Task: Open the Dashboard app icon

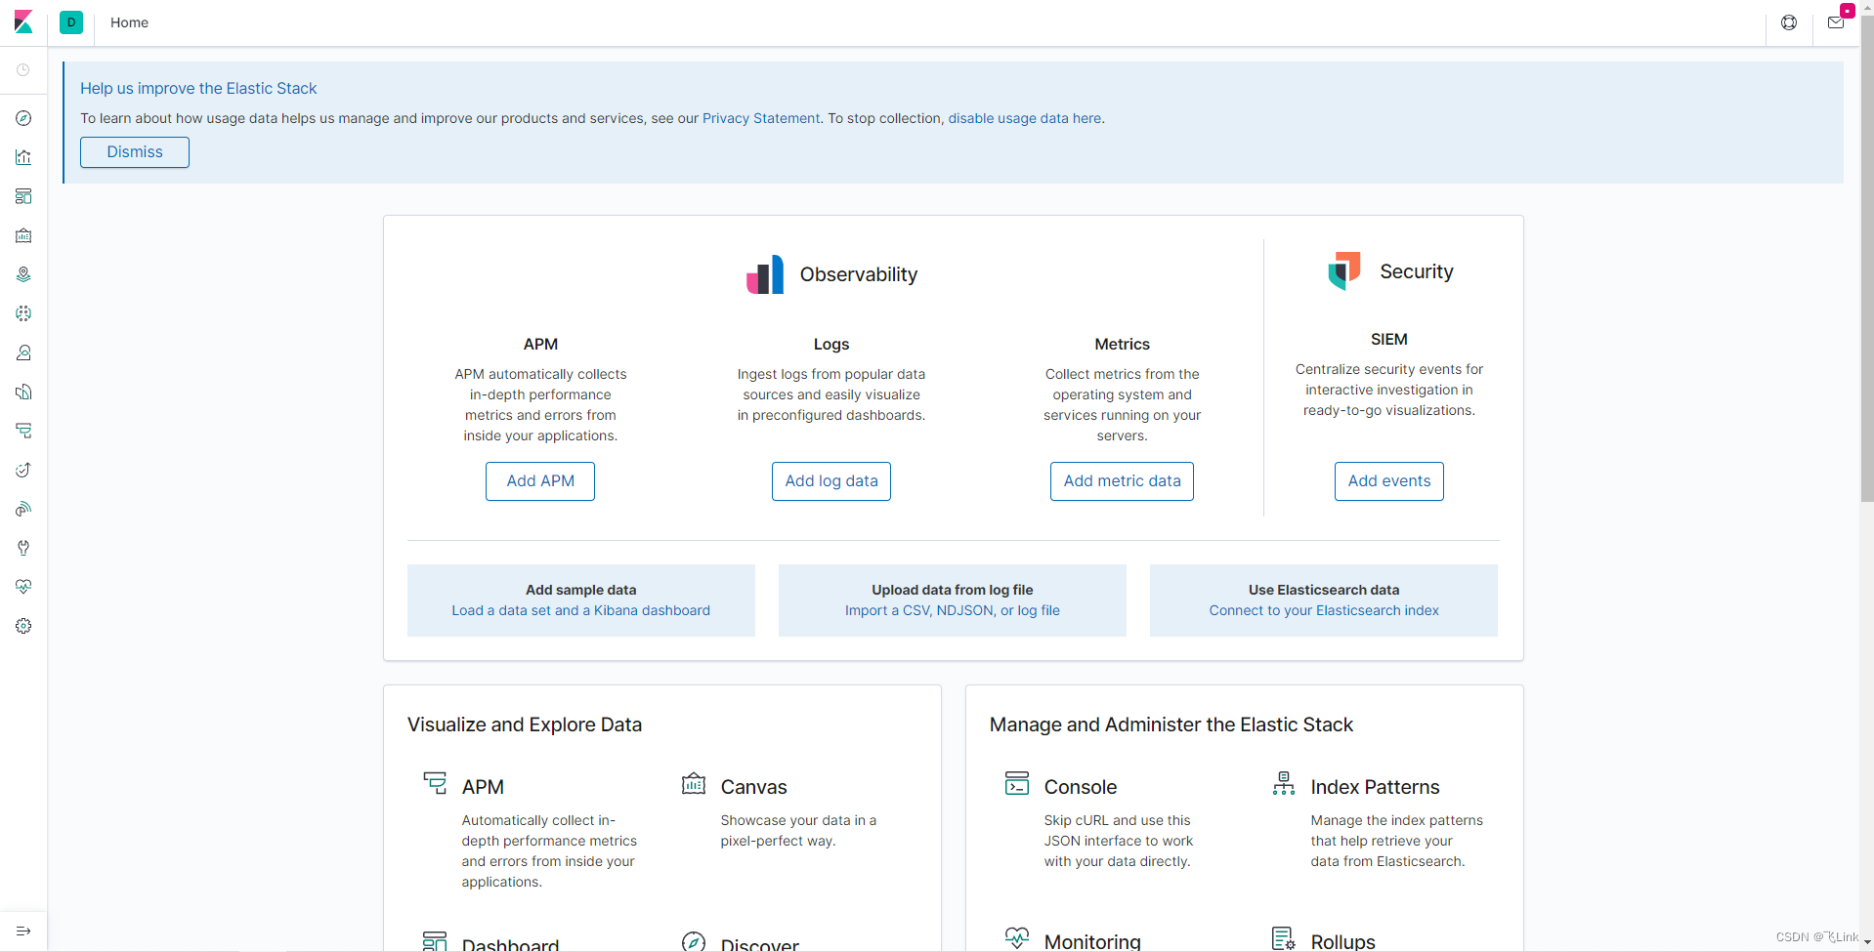Action: [23, 196]
